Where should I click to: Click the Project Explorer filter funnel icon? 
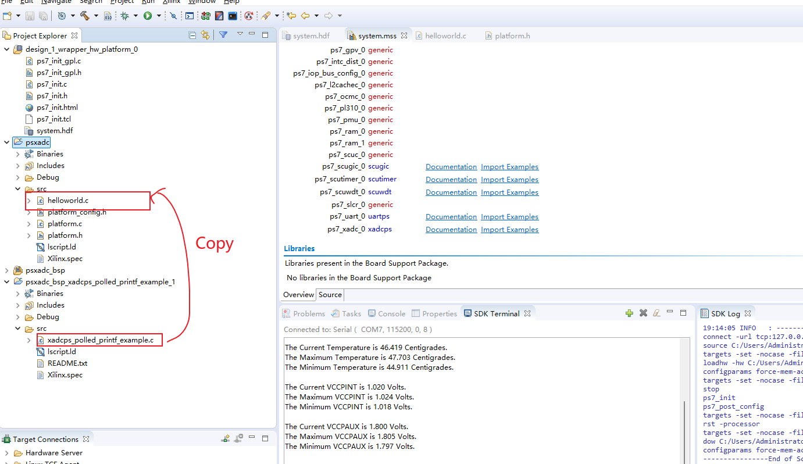(x=223, y=35)
